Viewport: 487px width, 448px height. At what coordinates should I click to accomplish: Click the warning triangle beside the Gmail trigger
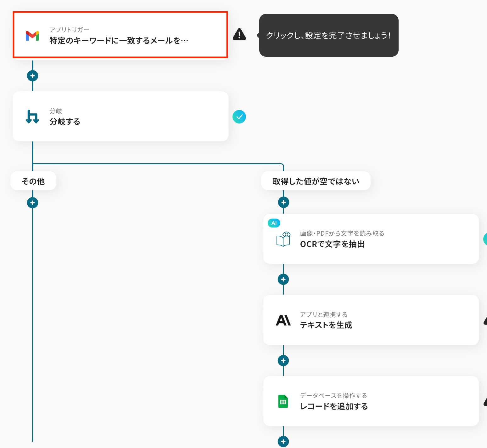(239, 34)
